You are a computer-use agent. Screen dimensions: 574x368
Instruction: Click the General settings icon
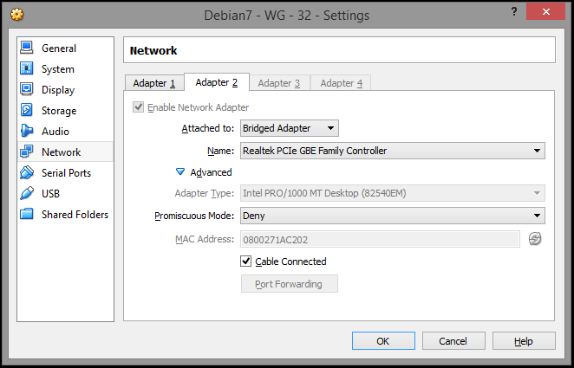point(26,48)
